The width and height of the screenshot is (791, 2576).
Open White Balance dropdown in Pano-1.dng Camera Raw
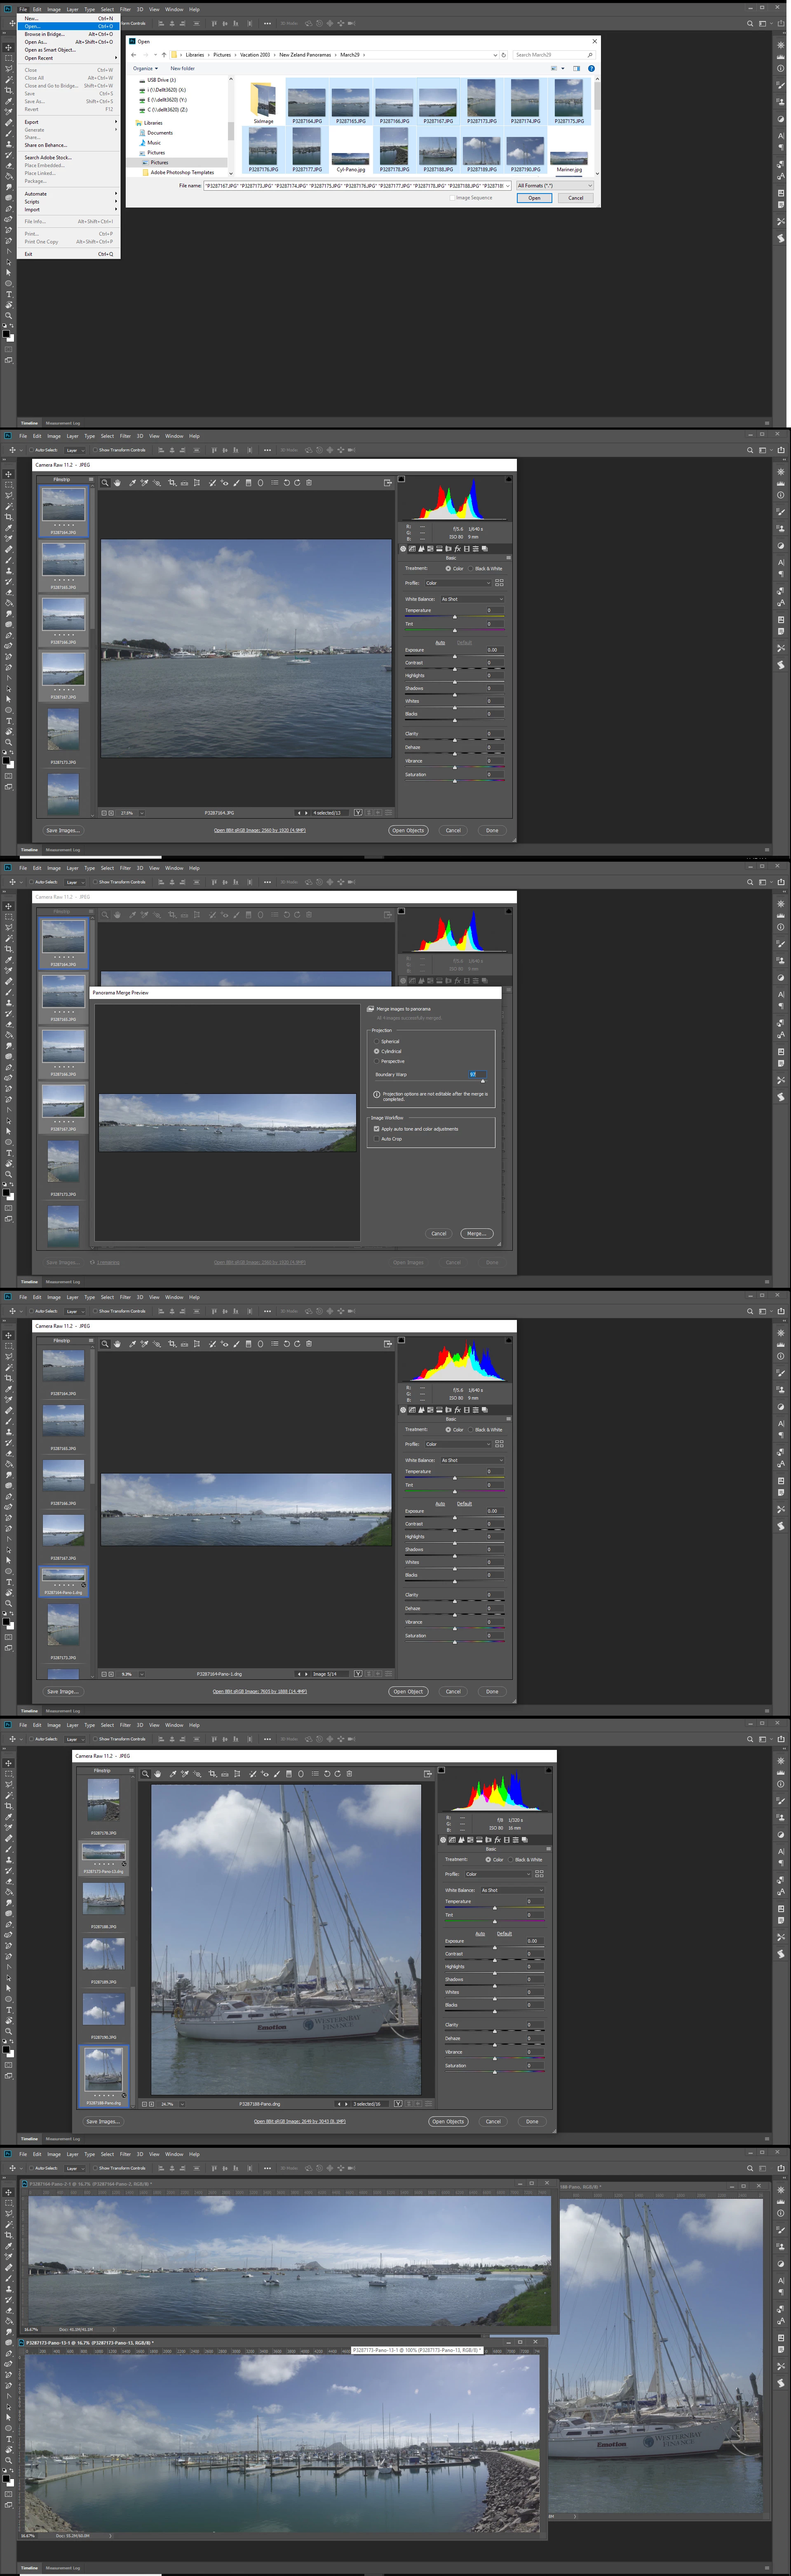pyautogui.click(x=472, y=1460)
